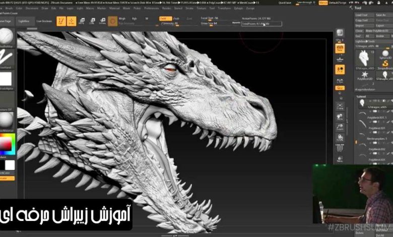Viewport: 393px width, 237px height.
Task: Activate the Draw mode button
Action: pos(72,21)
